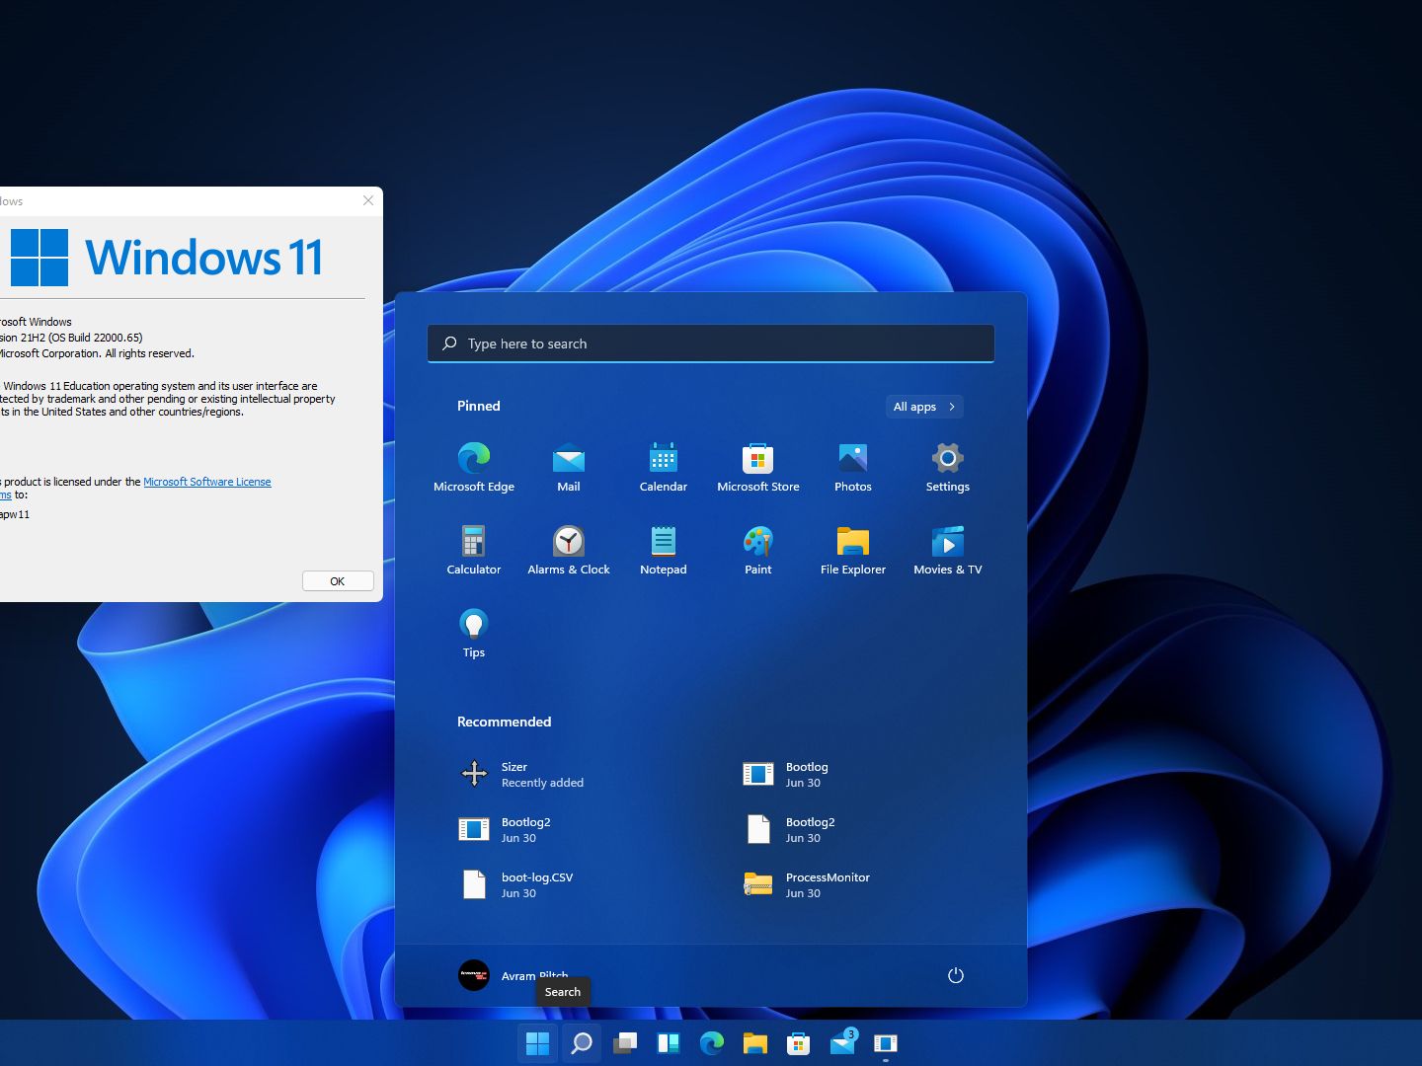This screenshot has height=1066, width=1422.
Task: Open the Calculator app
Action: 474,550
